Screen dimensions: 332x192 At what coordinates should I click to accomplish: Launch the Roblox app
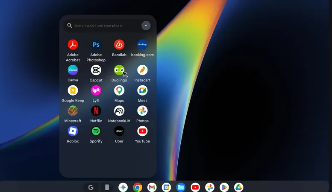[73, 131]
